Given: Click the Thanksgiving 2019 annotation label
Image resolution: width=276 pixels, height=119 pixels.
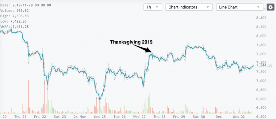Looking at the screenshot, I should (x=131, y=42).
